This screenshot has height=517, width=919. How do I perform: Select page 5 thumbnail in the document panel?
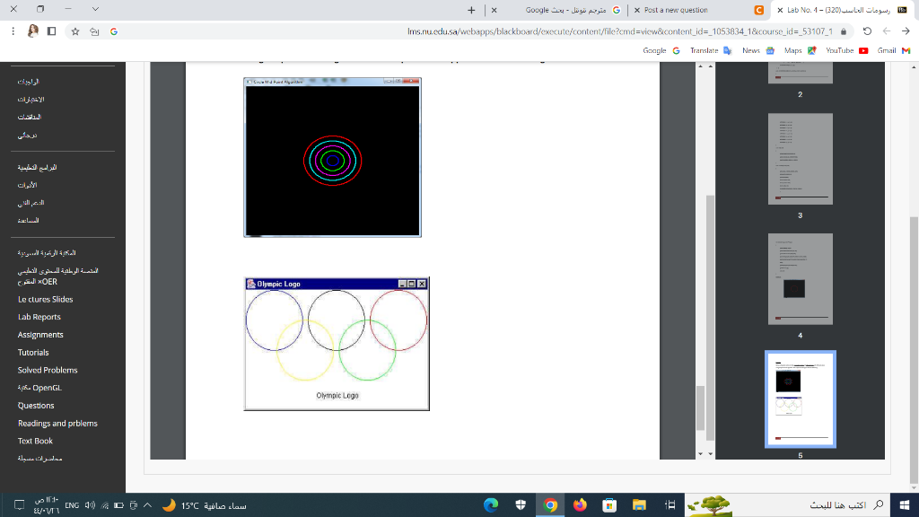800,399
